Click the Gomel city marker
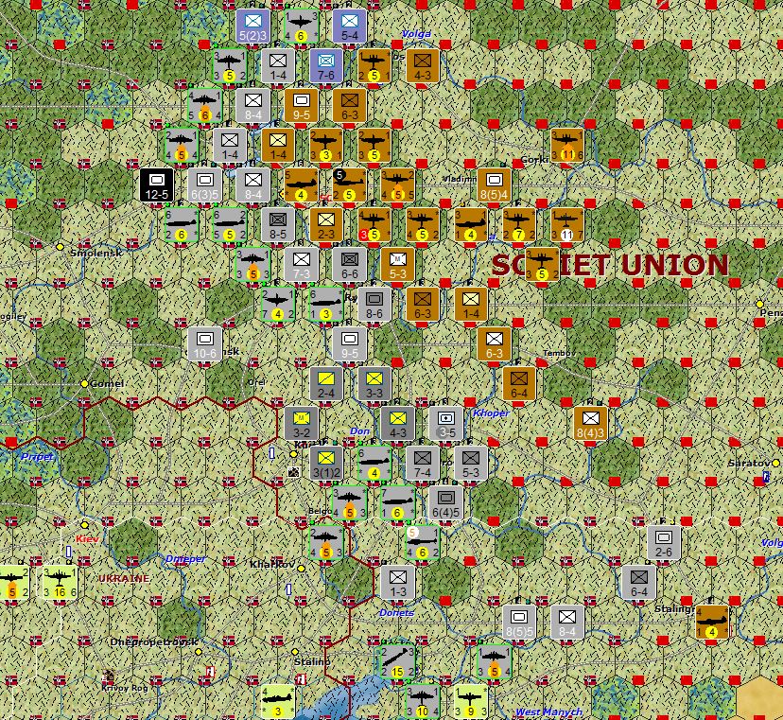This screenshot has height=720, width=783. pyautogui.click(x=84, y=384)
